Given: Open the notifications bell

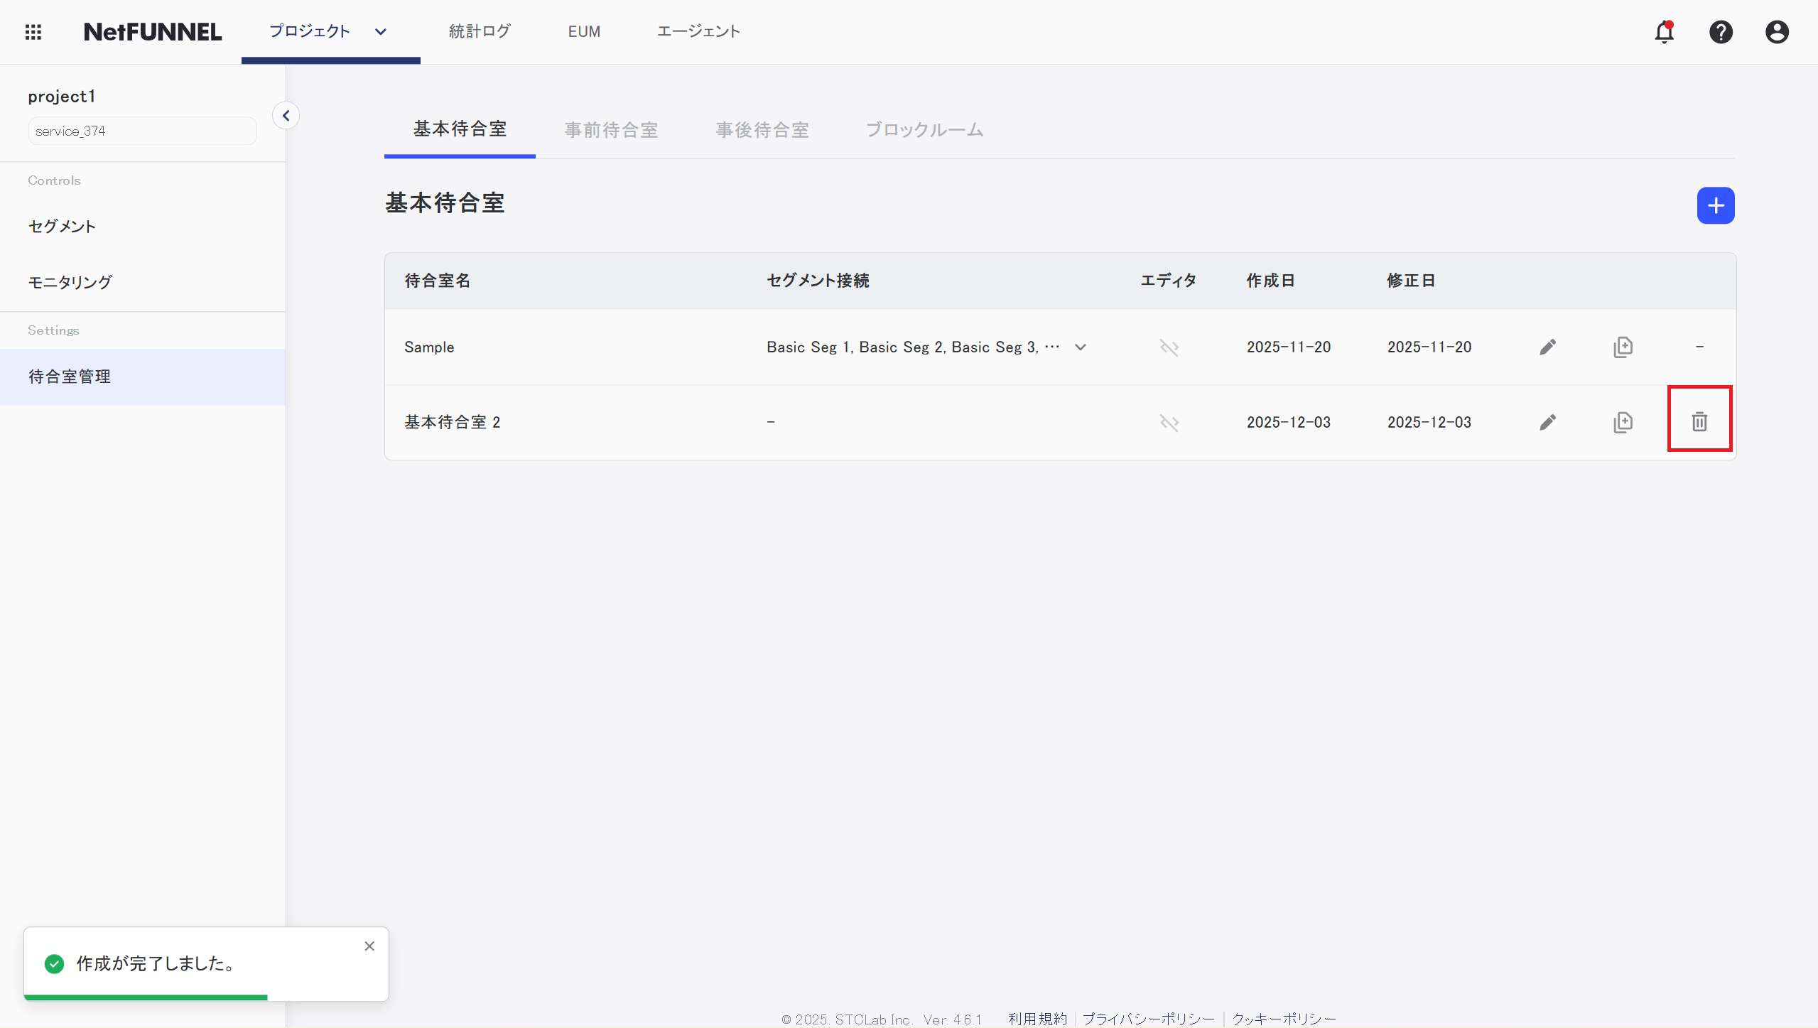Looking at the screenshot, I should 1664,32.
